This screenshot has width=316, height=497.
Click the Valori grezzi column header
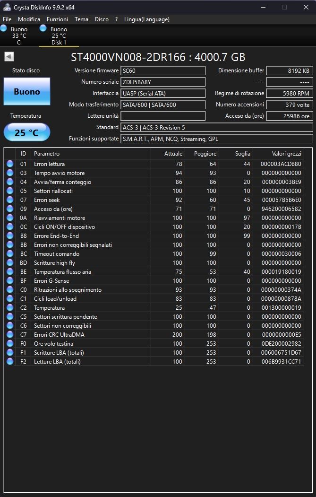click(278, 153)
